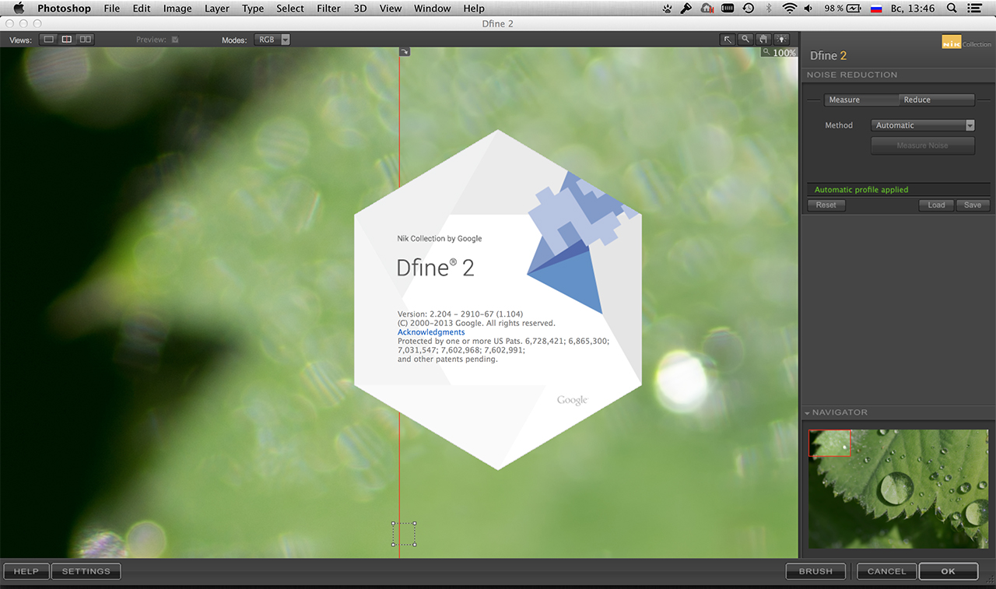Click the 100% zoom level indicator
Image resolution: width=996 pixels, height=589 pixels.
[x=780, y=53]
